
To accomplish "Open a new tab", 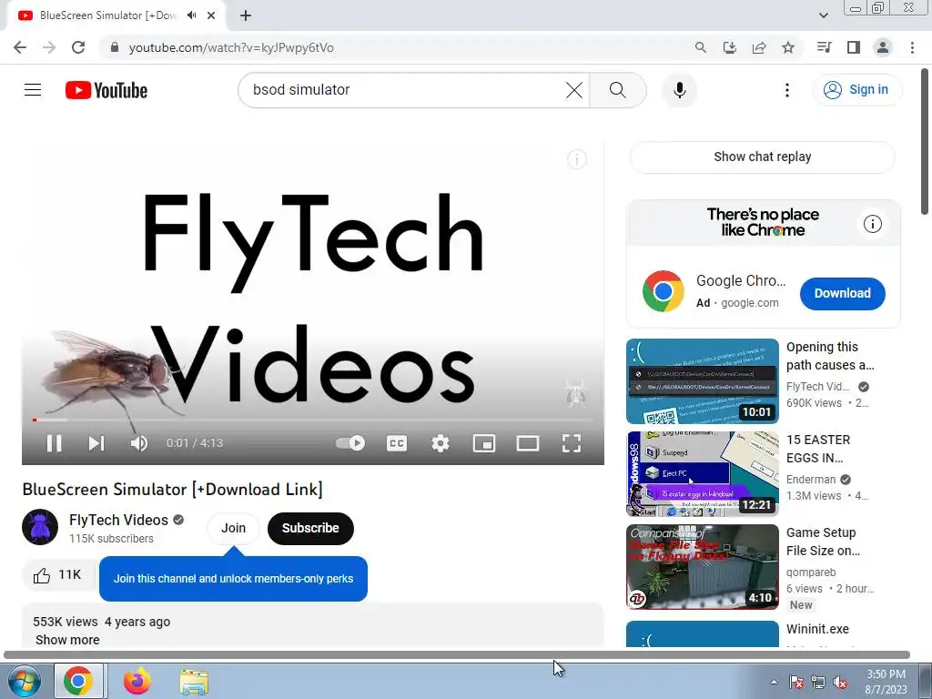I will [x=246, y=16].
